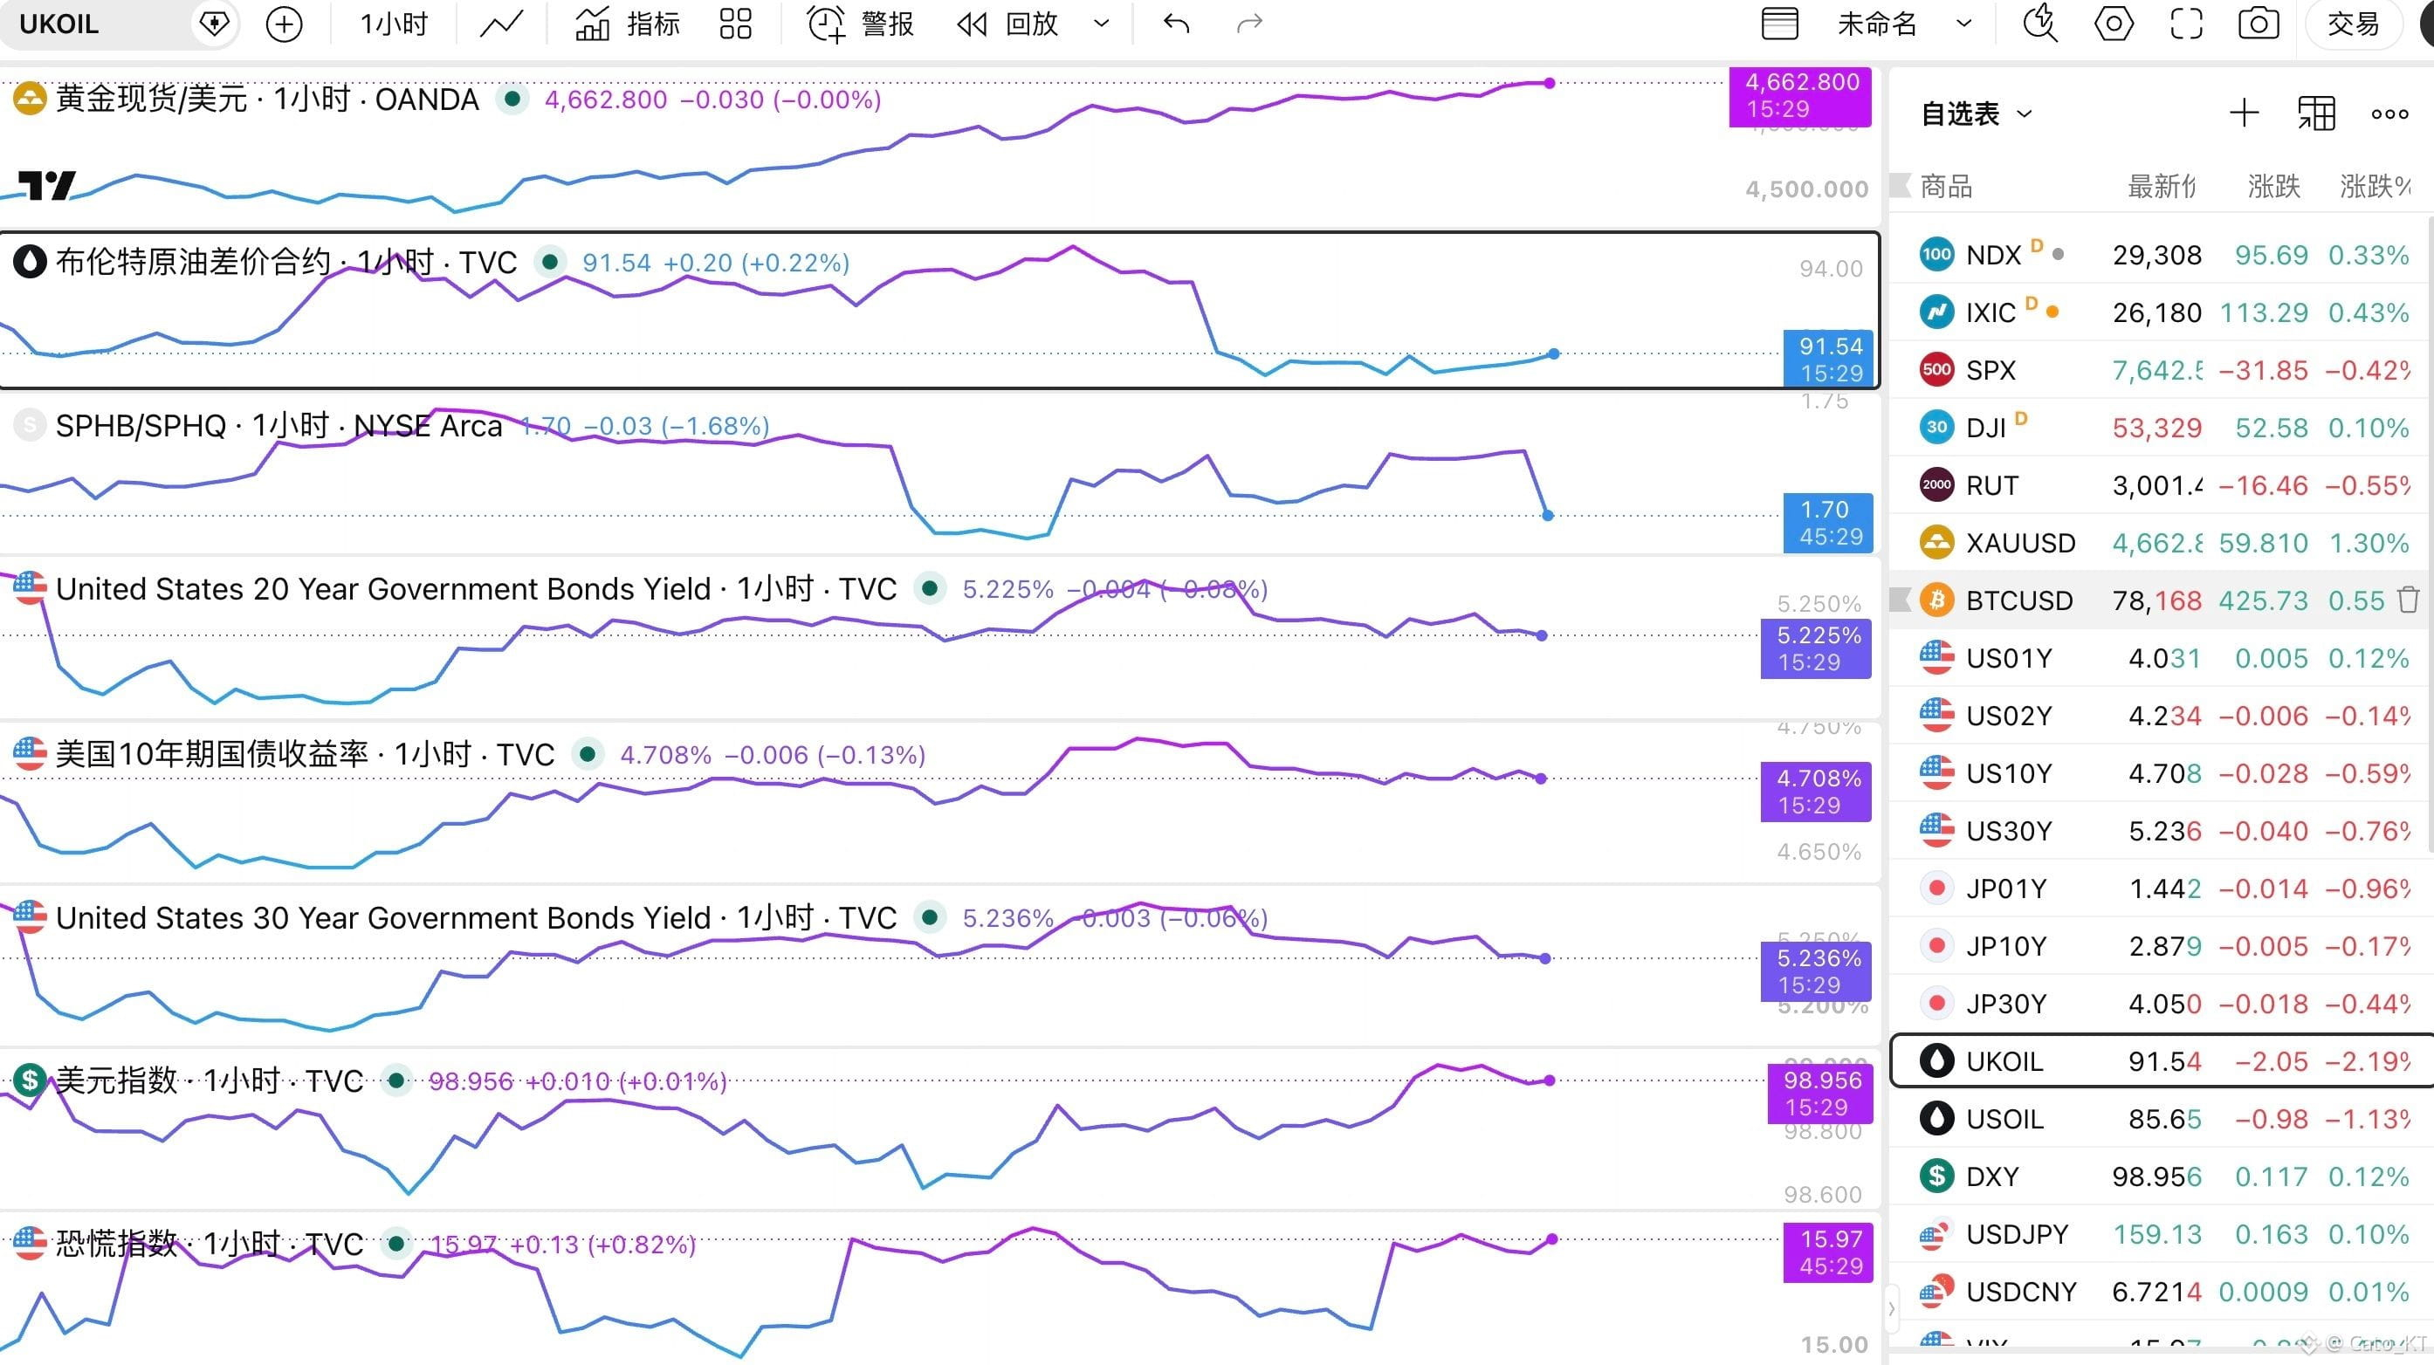The image size is (2434, 1365).
Task: Expand the dropdown arrow after 回放
Action: pyautogui.click(x=1101, y=24)
